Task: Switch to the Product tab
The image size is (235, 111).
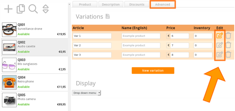Action: pyautogui.click(x=85, y=4)
